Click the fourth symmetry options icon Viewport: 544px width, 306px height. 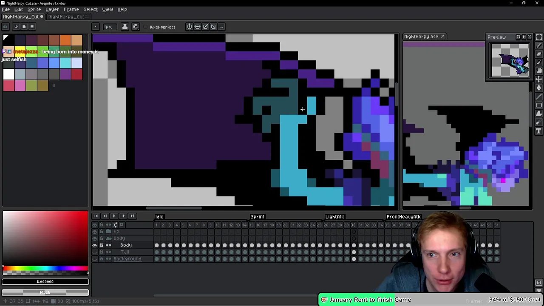click(x=214, y=27)
